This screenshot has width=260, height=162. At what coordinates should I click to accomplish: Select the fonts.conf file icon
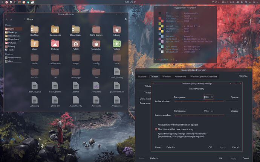tap(96, 86)
